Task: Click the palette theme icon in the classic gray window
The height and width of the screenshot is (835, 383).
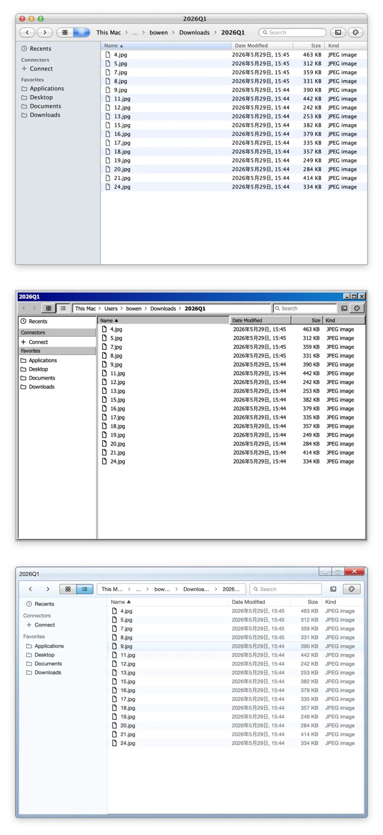Action: point(357,308)
